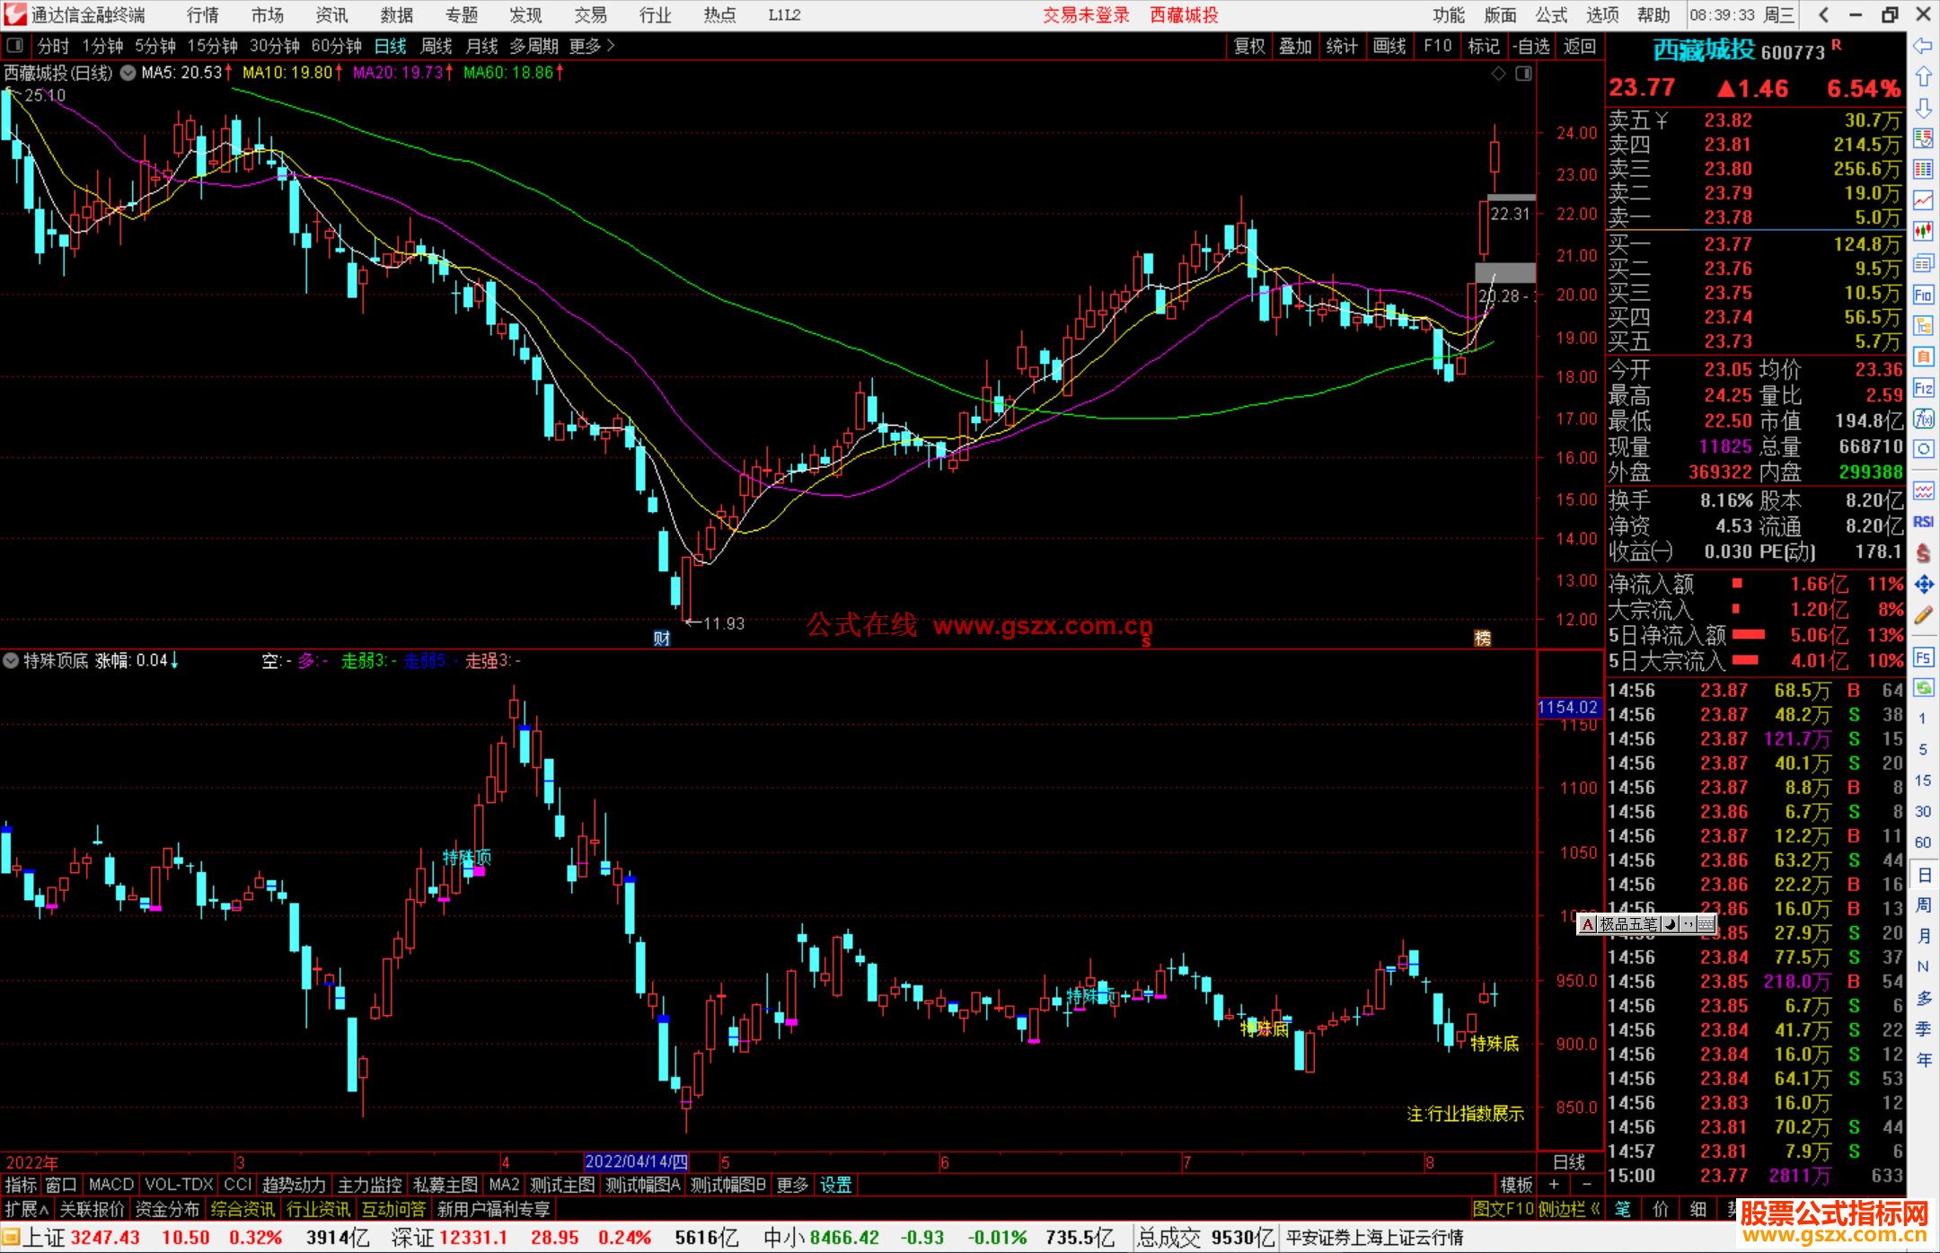
Task: Open the 行情 menu
Action: coord(203,14)
